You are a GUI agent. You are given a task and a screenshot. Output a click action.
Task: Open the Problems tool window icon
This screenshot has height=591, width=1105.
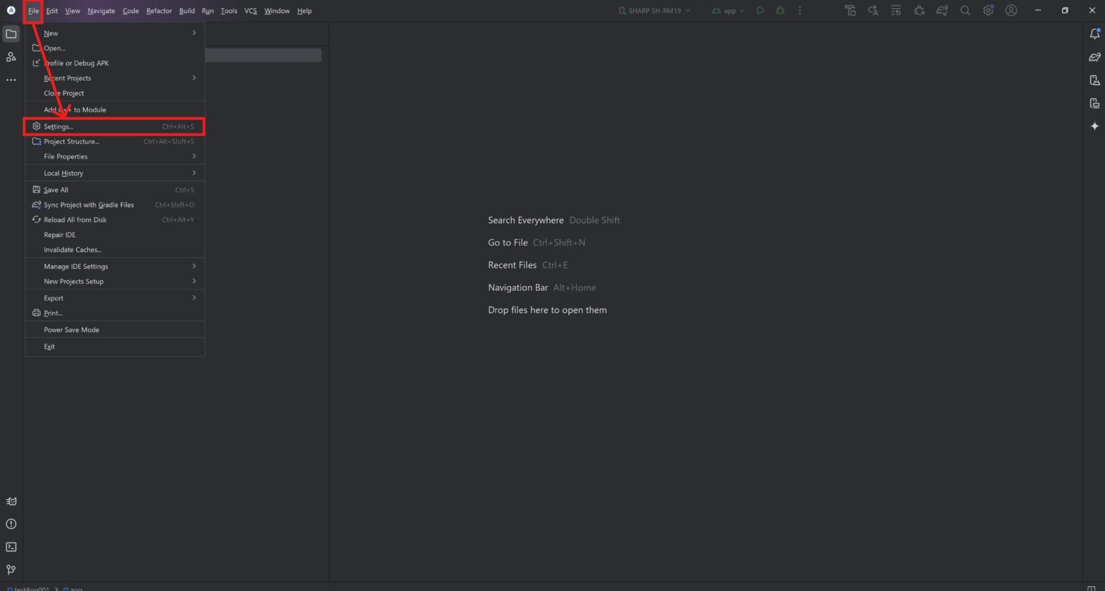pos(11,524)
